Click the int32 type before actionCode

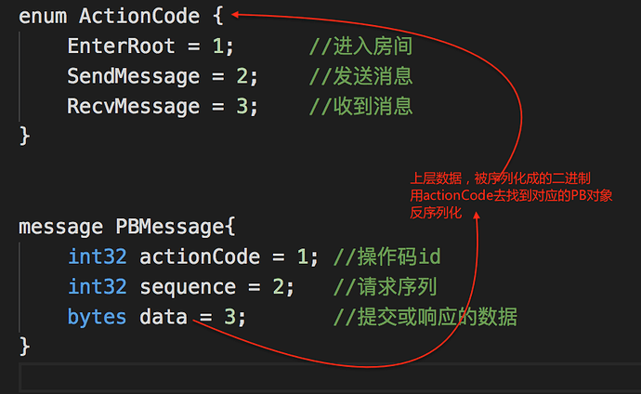(x=97, y=256)
